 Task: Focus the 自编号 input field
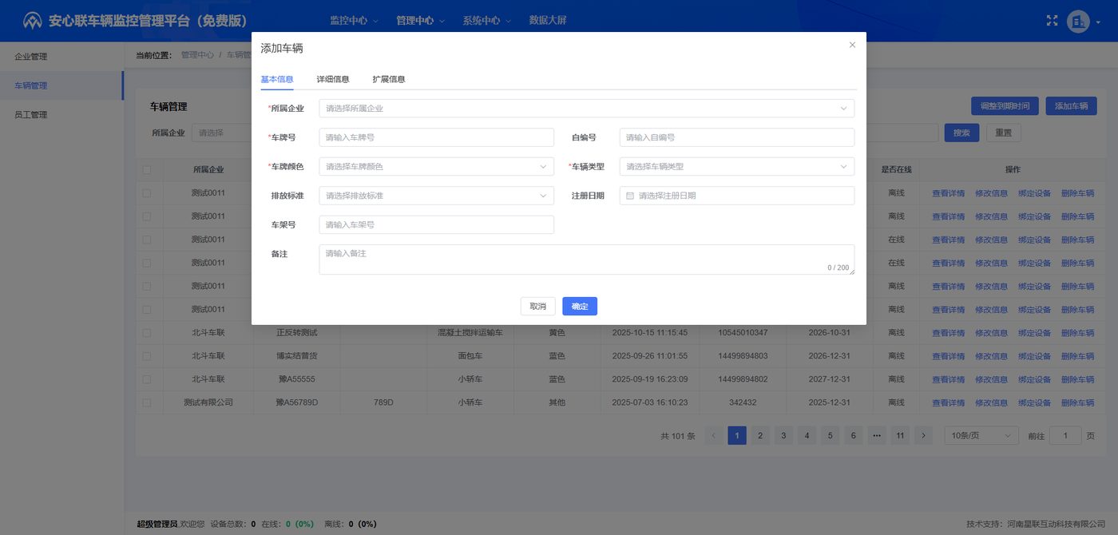pyautogui.click(x=737, y=137)
